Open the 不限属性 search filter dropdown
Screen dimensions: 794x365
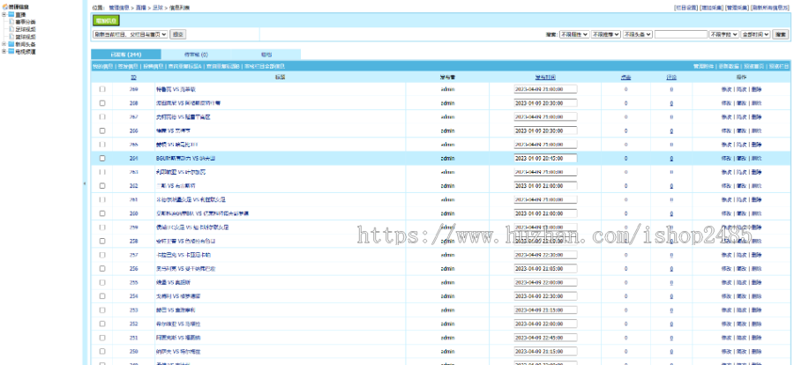574,34
